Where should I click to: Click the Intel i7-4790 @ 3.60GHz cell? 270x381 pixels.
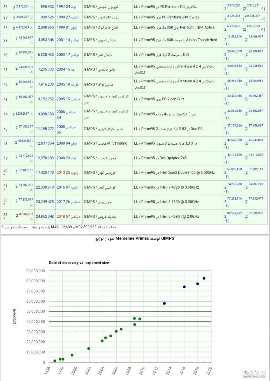click(177, 187)
